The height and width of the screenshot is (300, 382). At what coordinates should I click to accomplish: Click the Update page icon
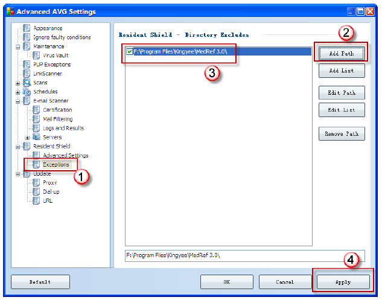27,173
